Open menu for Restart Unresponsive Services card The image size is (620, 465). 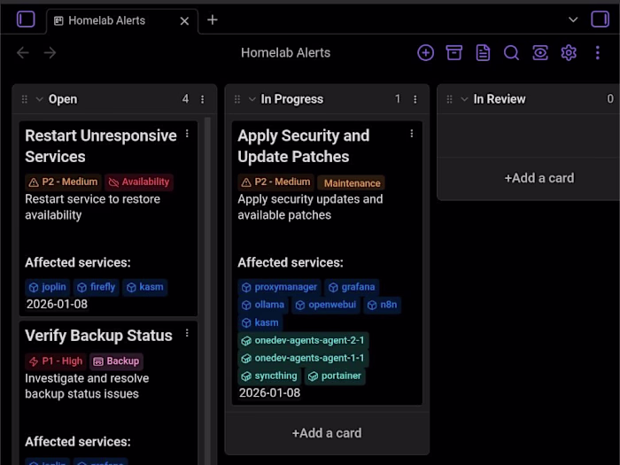coord(187,134)
